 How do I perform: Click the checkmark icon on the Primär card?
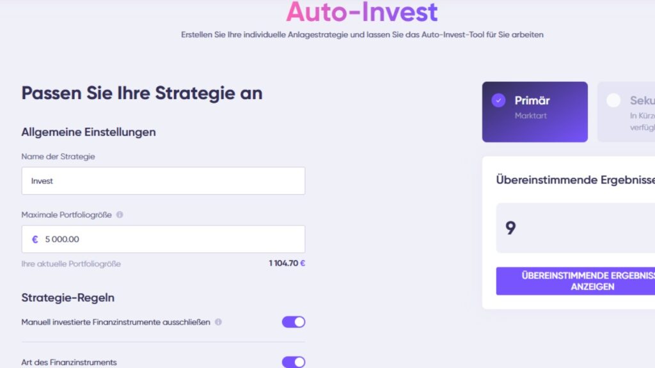click(498, 100)
